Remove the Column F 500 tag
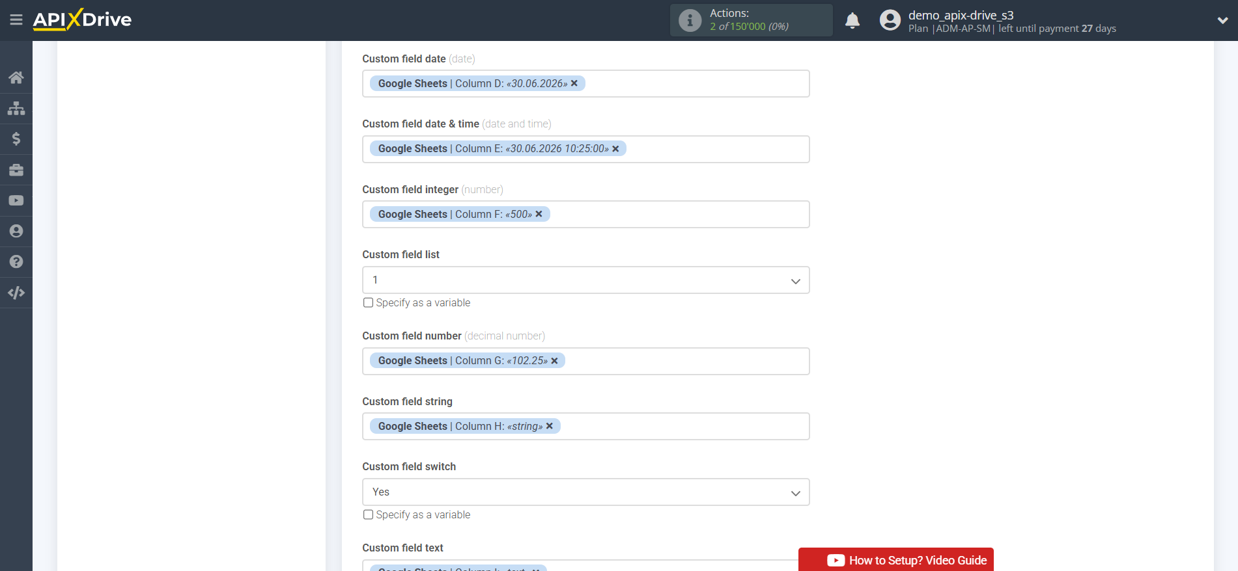Screen dimensions: 1238x571 pyautogui.click(x=539, y=214)
